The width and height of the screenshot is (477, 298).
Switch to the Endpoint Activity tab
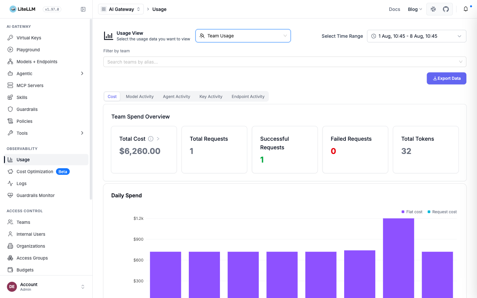(x=248, y=97)
